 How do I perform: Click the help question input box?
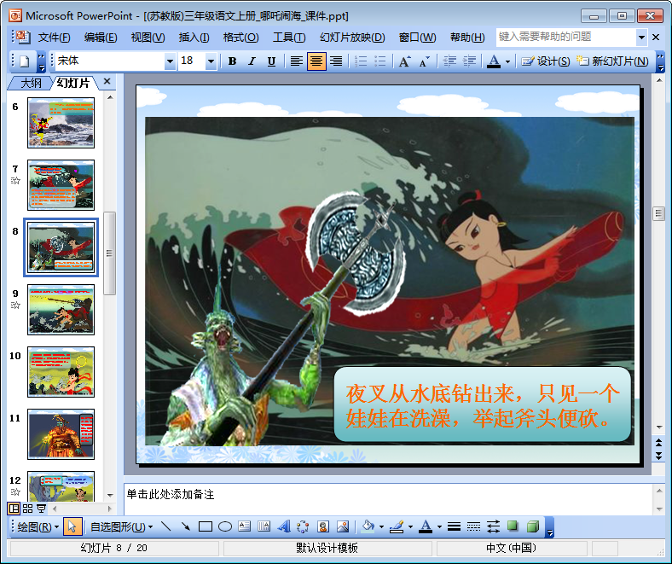(565, 38)
